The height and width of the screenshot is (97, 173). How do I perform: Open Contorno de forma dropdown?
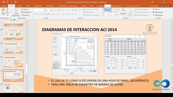(142, 12)
